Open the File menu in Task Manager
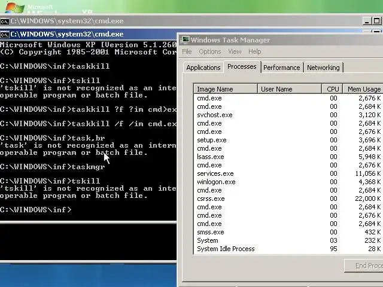383x287 pixels. pyautogui.click(x=187, y=51)
